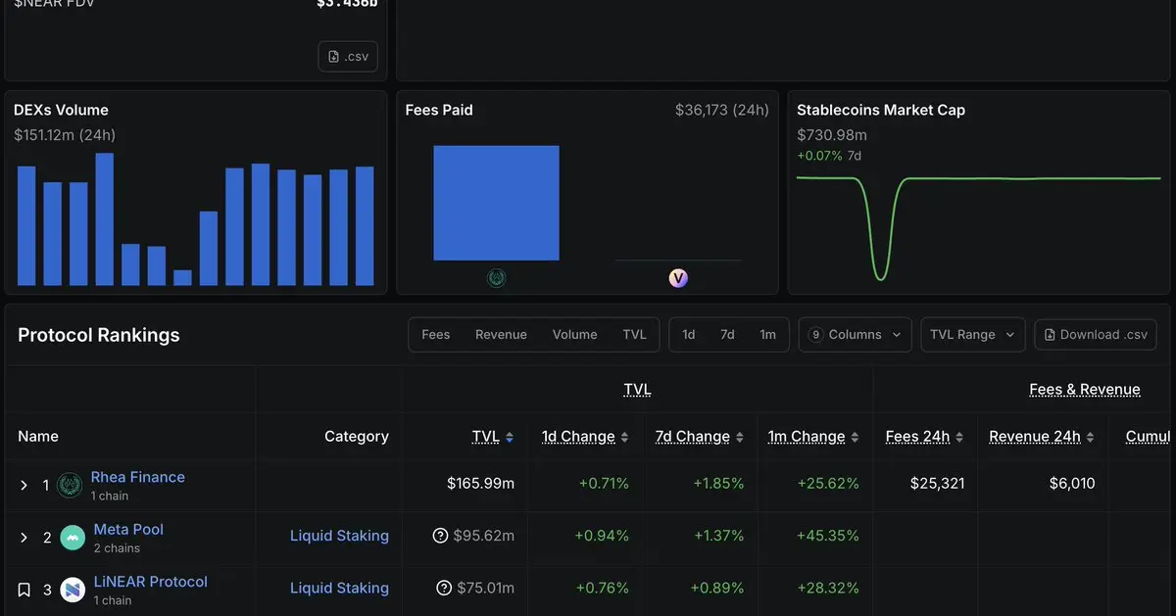Click the TVL group header above columns

[637, 389]
